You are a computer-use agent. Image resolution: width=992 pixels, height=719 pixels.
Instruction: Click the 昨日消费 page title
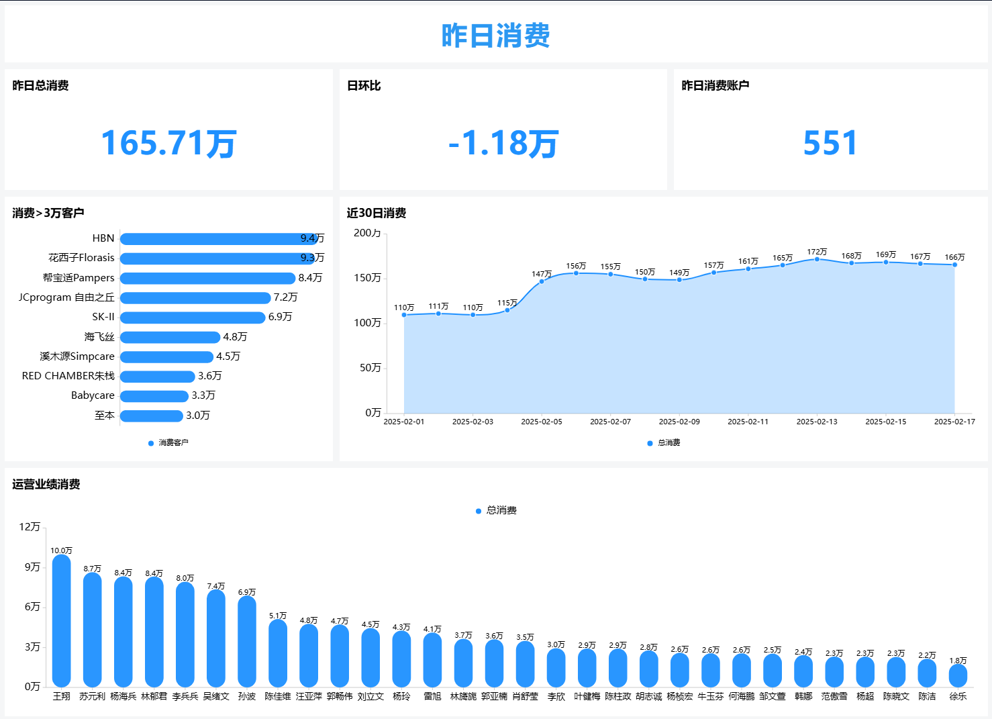(496, 36)
